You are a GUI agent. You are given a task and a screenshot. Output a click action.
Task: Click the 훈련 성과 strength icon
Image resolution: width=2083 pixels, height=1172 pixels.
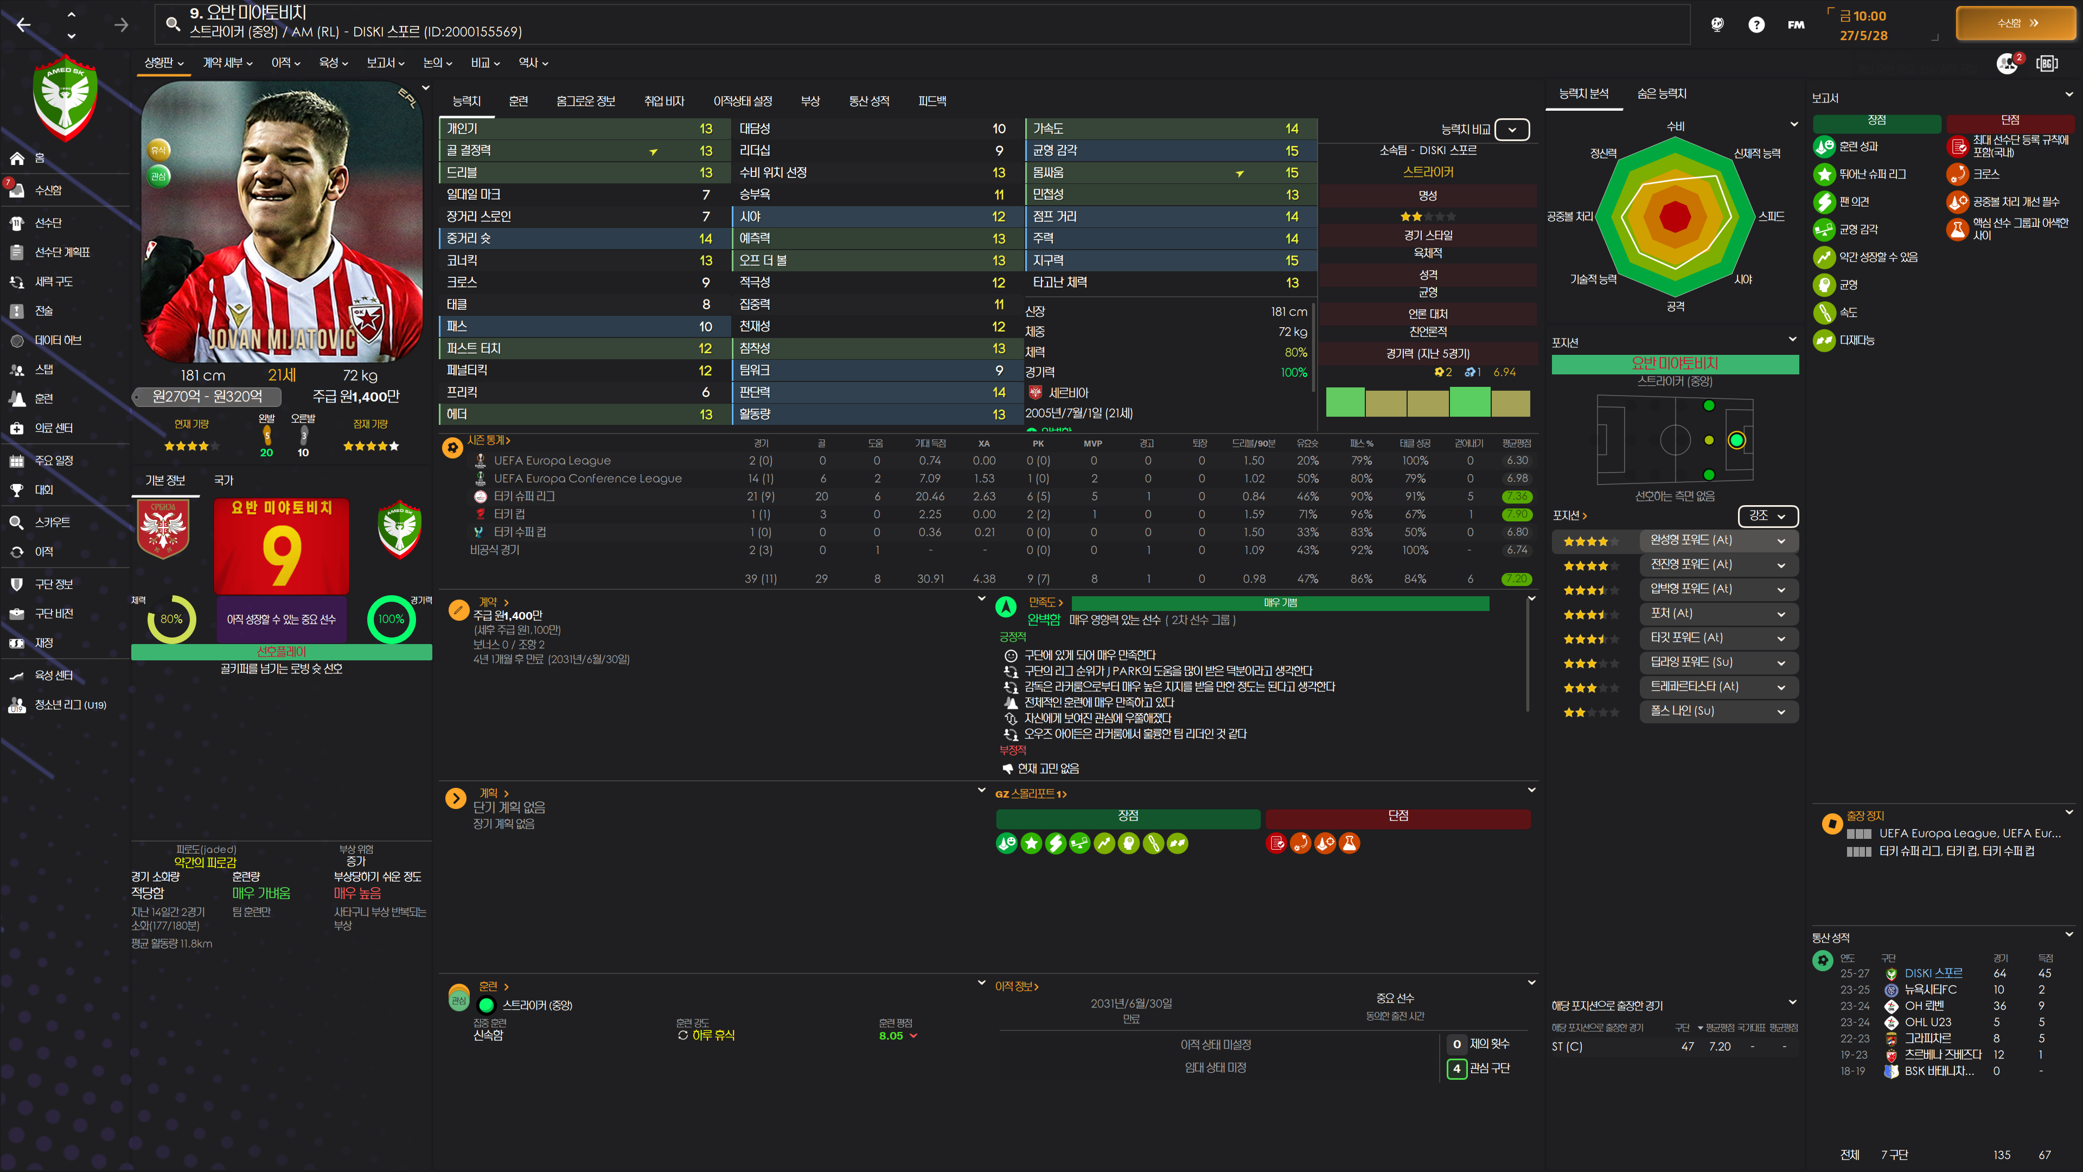coord(1823,146)
